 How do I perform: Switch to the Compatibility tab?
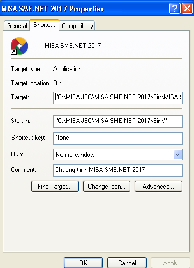pos(77,26)
